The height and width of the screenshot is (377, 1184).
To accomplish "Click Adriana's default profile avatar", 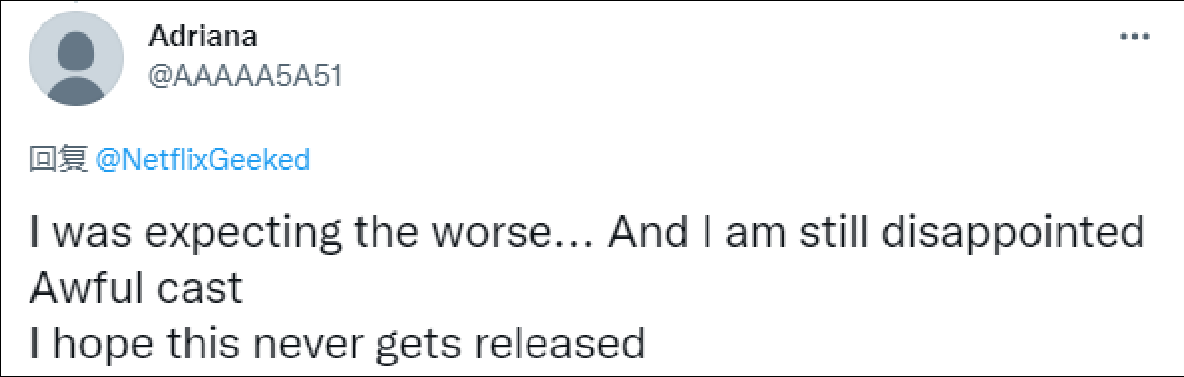I will click(x=76, y=58).
